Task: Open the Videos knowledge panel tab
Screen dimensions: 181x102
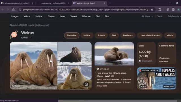Action: [x=170, y=35]
